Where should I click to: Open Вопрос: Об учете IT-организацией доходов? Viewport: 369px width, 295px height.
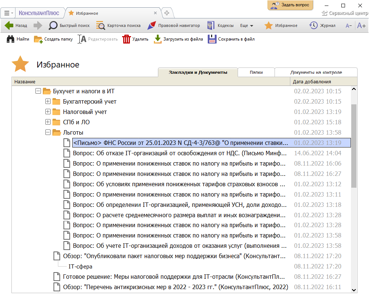[180, 246]
